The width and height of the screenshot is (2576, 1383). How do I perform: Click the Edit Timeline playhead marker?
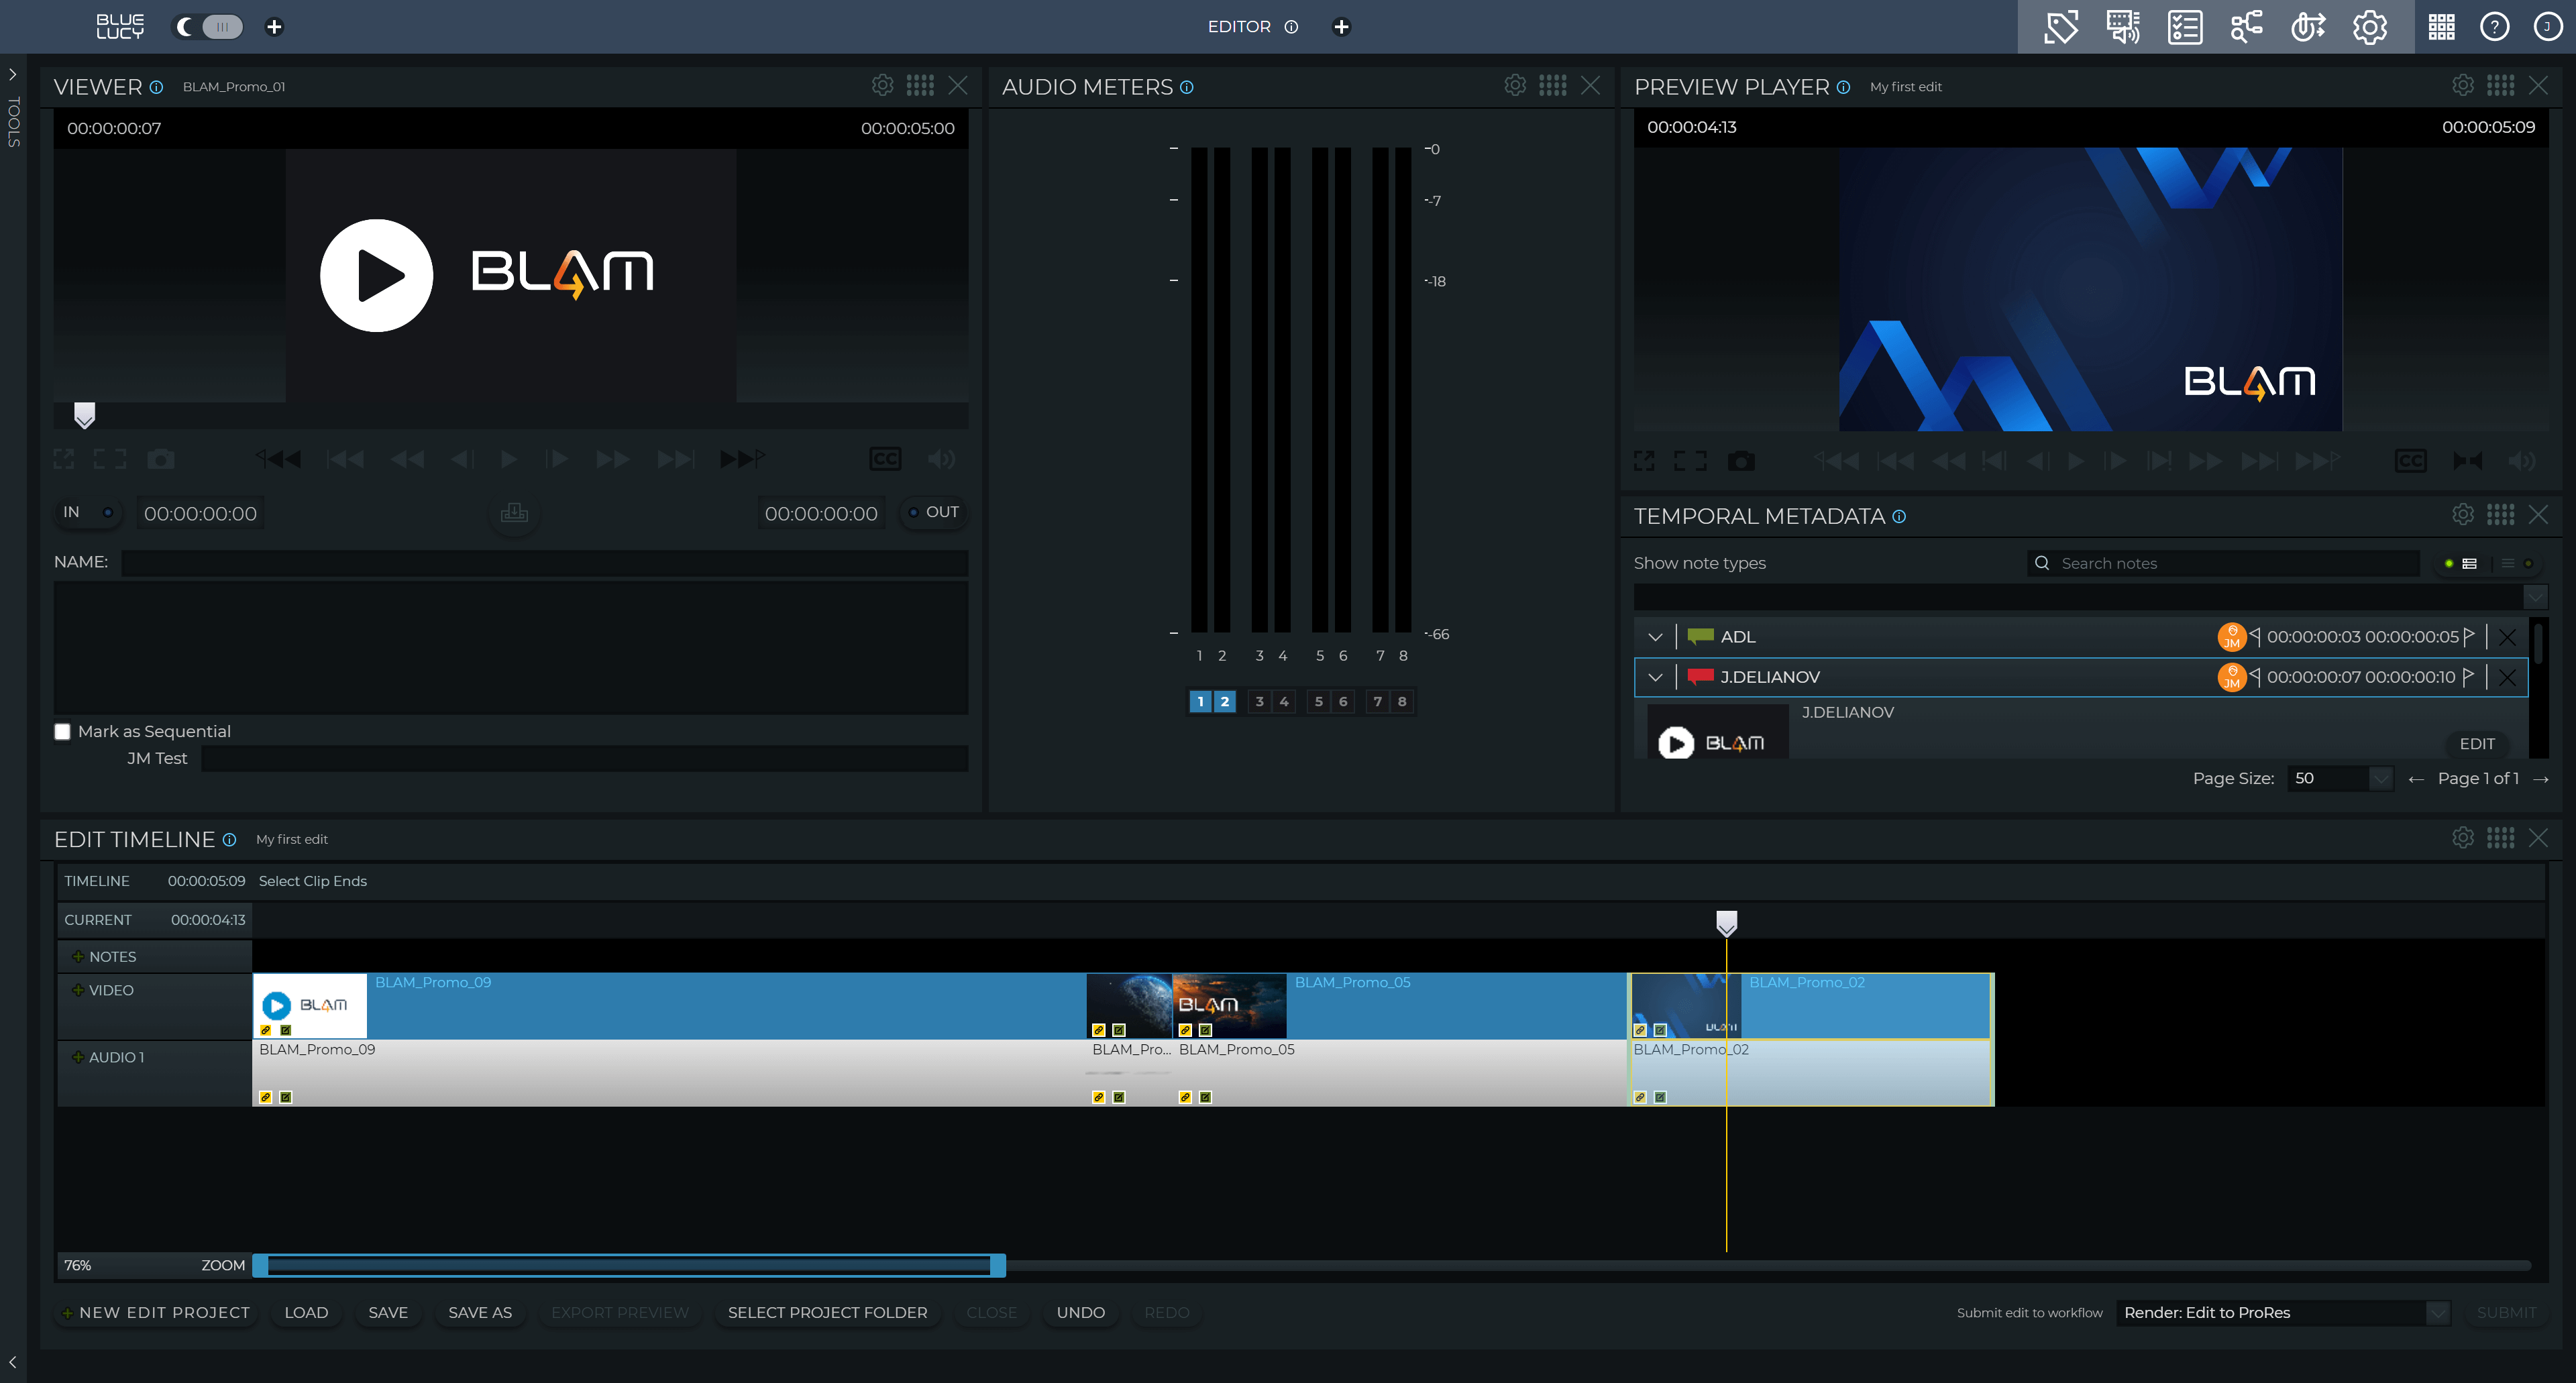tap(1727, 923)
